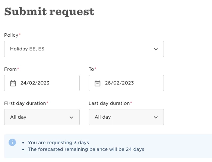
Task: Open the Policy dropdown showing Holiday EE, ES
Action: pyautogui.click(x=84, y=49)
